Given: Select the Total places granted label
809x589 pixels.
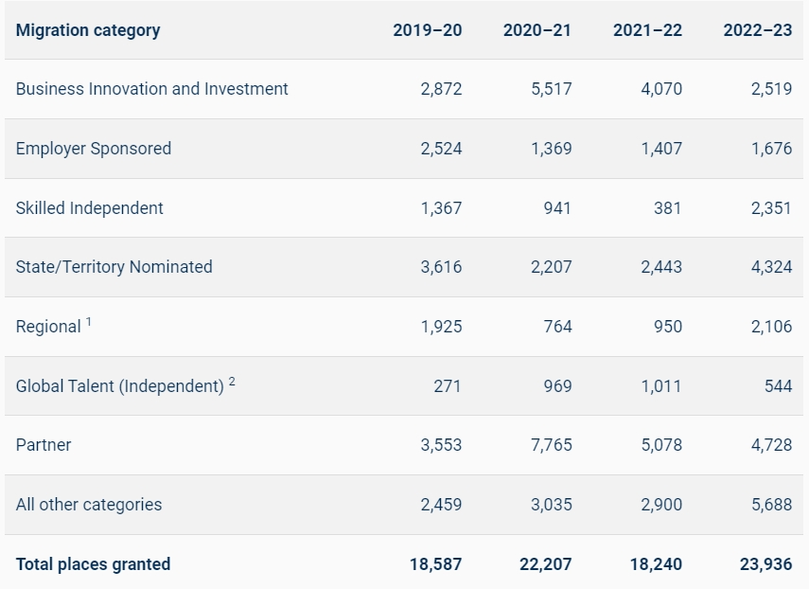Looking at the screenshot, I should (94, 564).
